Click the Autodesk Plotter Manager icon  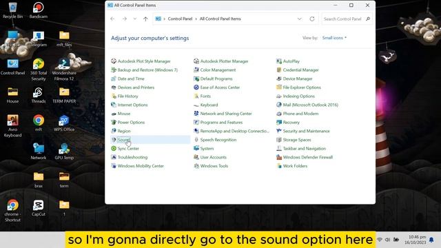[x=196, y=61]
